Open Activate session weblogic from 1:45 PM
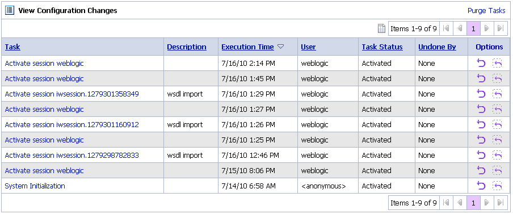Image resolution: width=513 pixels, height=214 pixels. tap(44, 78)
